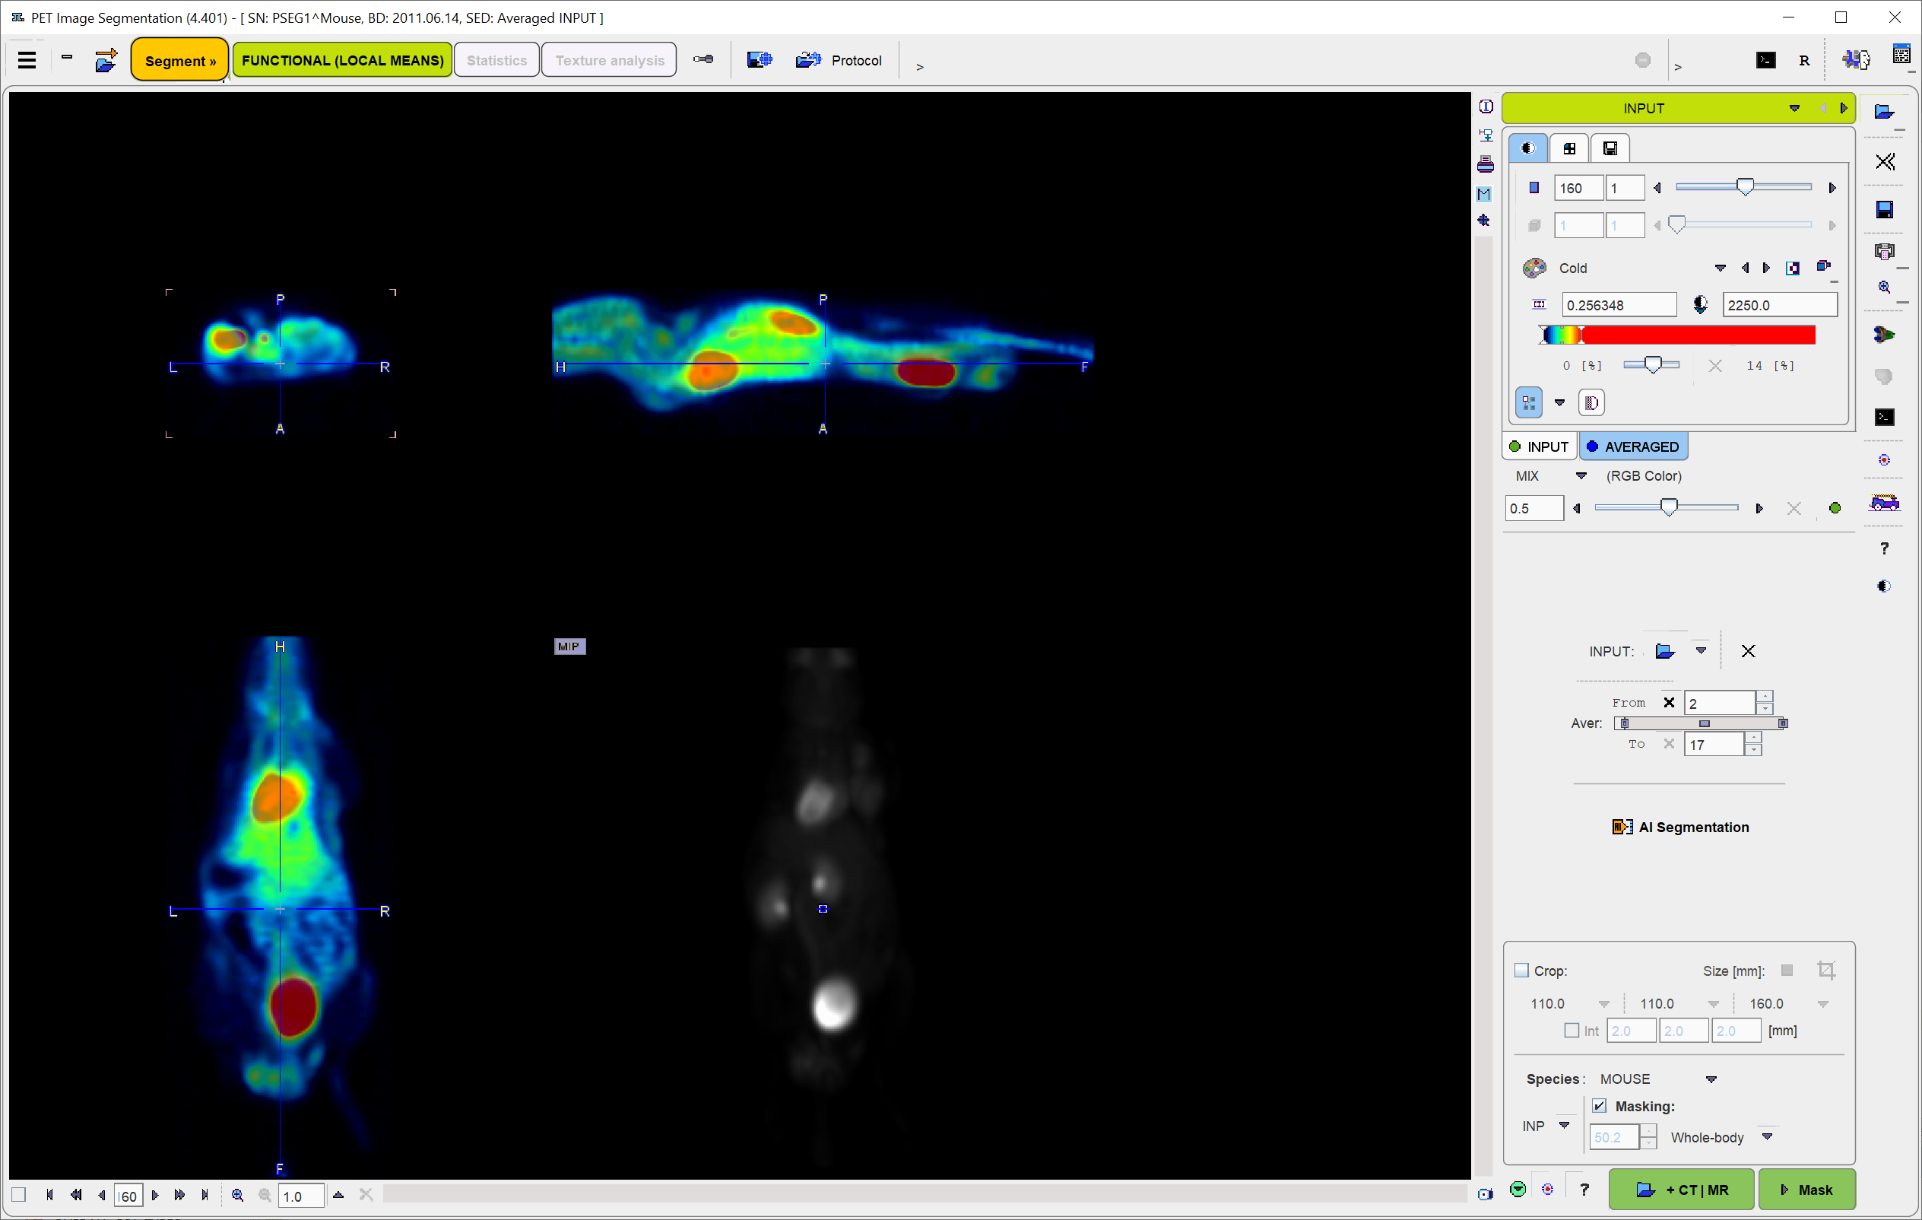Click the printer icon beside the viewer
This screenshot has width=1922, height=1220.
1486,164
